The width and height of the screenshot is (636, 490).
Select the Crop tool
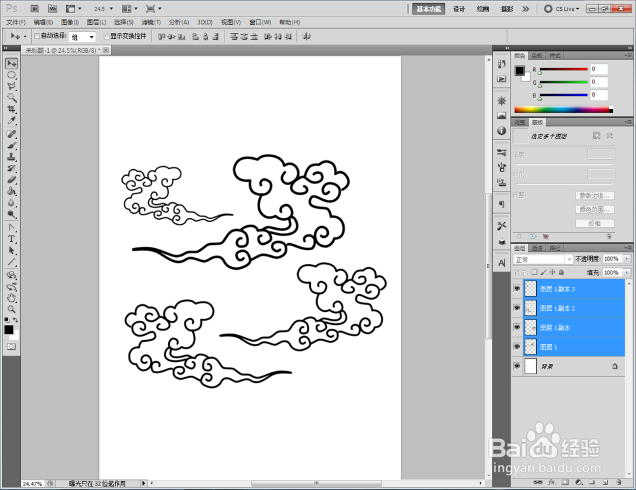click(x=11, y=109)
